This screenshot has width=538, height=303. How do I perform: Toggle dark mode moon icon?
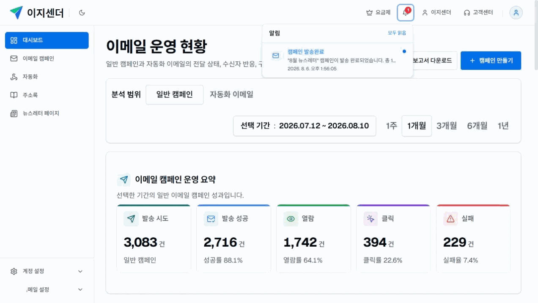tap(82, 13)
